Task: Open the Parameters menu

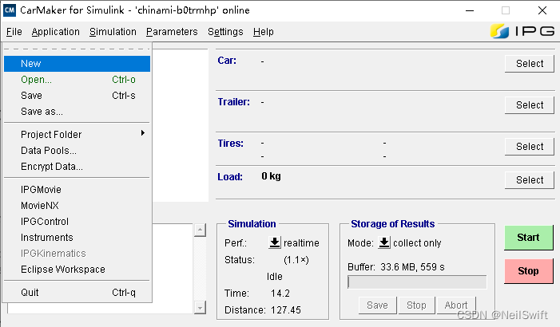Action: point(172,32)
